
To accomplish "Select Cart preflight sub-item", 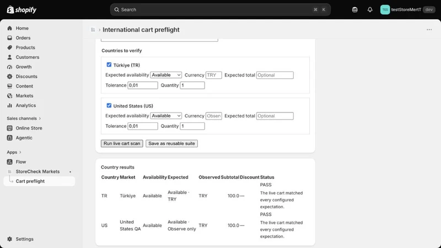I will pyautogui.click(x=39, y=181).
